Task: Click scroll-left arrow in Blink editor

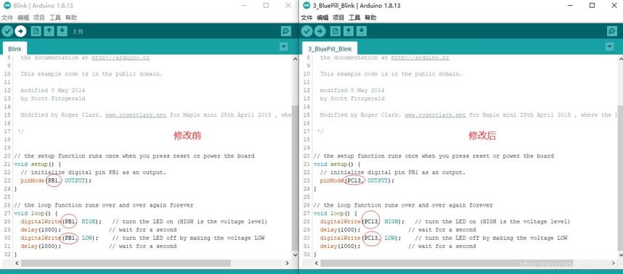Action: tap(17, 263)
